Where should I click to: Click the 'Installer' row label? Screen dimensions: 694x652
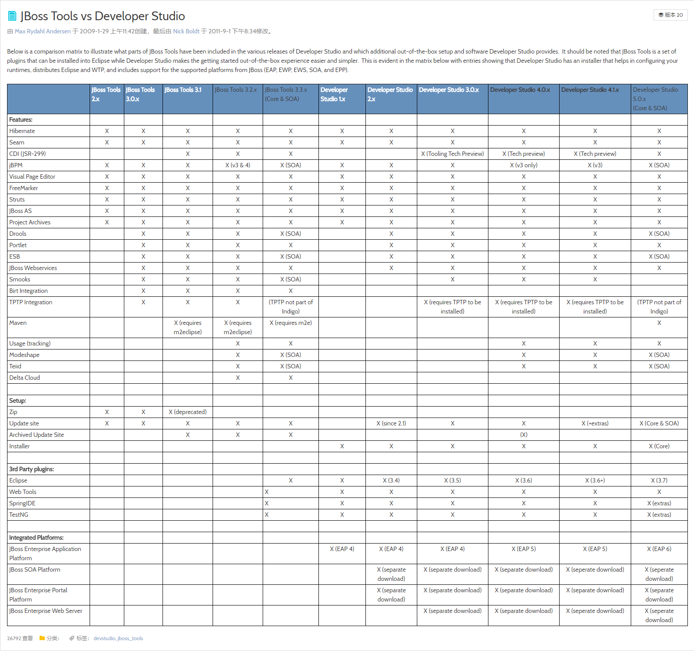coord(19,446)
